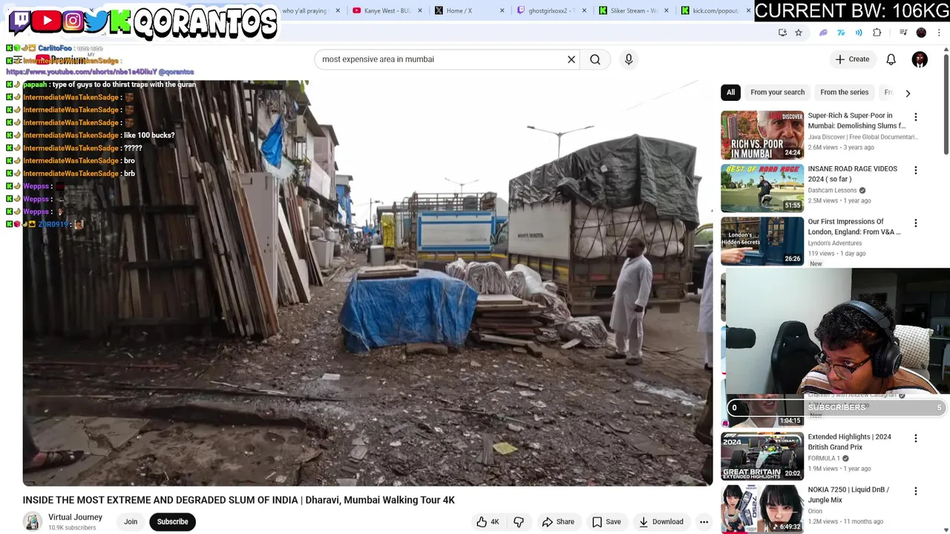
Task: Select the From the series chip
Action: tap(844, 92)
